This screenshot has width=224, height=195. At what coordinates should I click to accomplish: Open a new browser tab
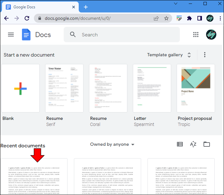[86, 7]
